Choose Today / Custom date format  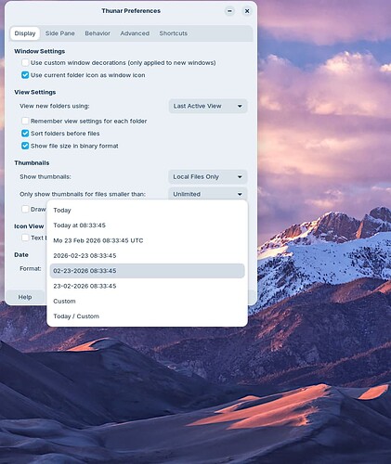[x=147, y=316]
